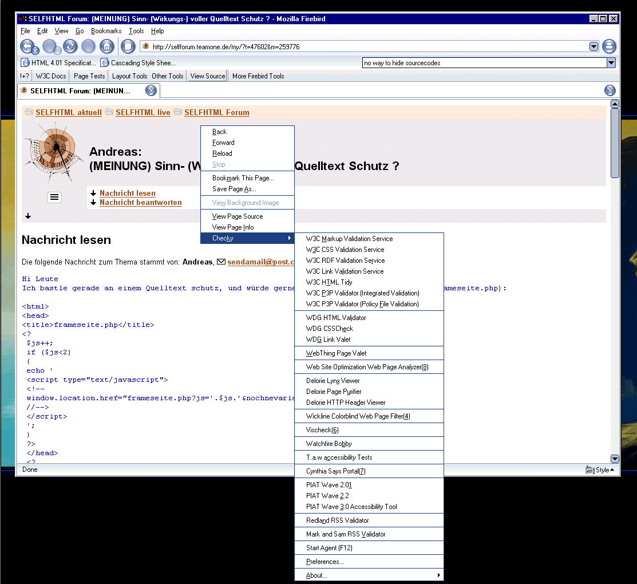Open the Bookmarks menu

pos(106,31)
